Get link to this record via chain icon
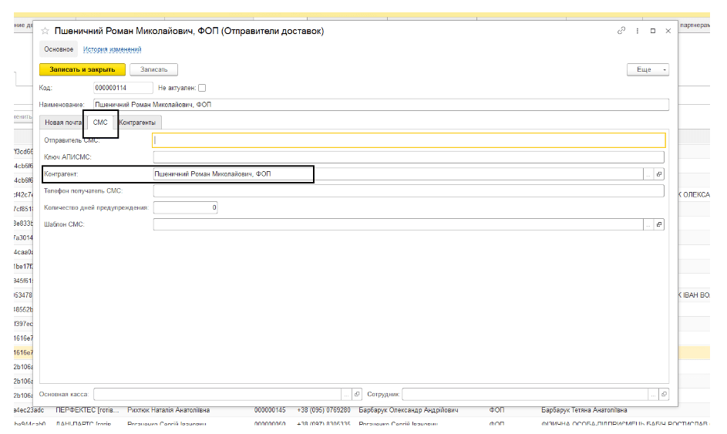 tap(621, 31)
